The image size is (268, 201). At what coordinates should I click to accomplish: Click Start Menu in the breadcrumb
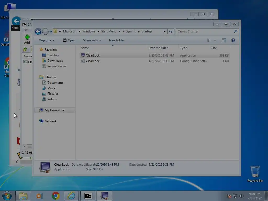click(109, 31)
